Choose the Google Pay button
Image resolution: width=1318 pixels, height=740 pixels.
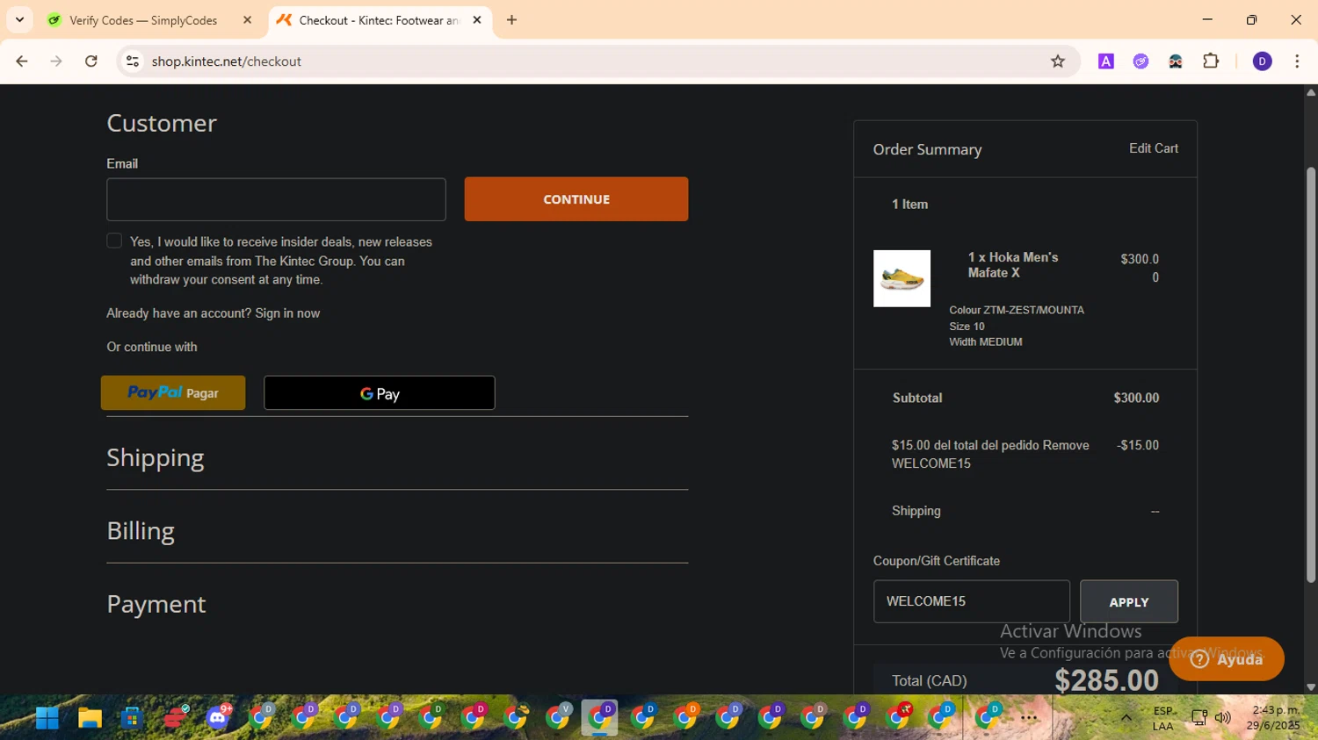tap(380, 393)
